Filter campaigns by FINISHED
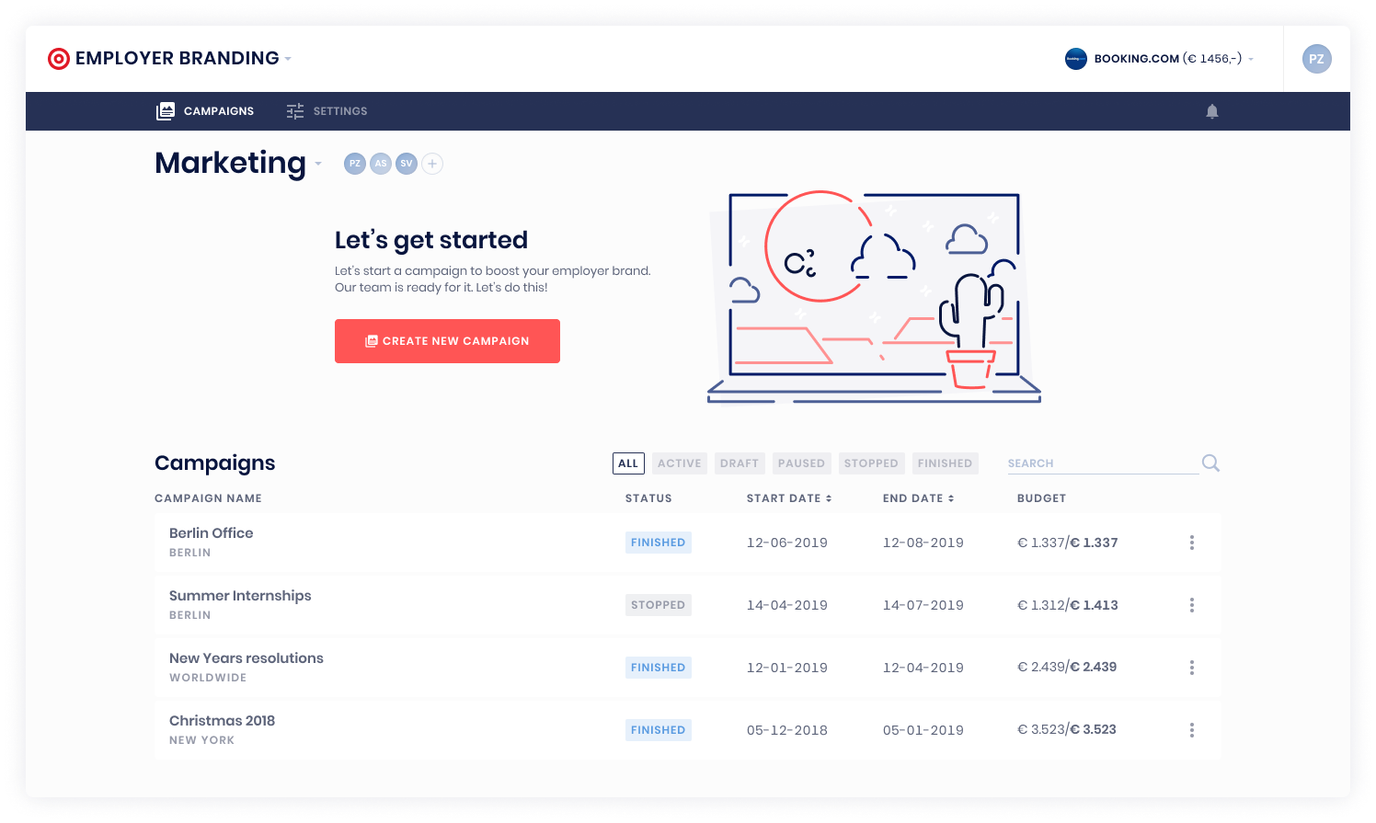 (x=945, y=463)
